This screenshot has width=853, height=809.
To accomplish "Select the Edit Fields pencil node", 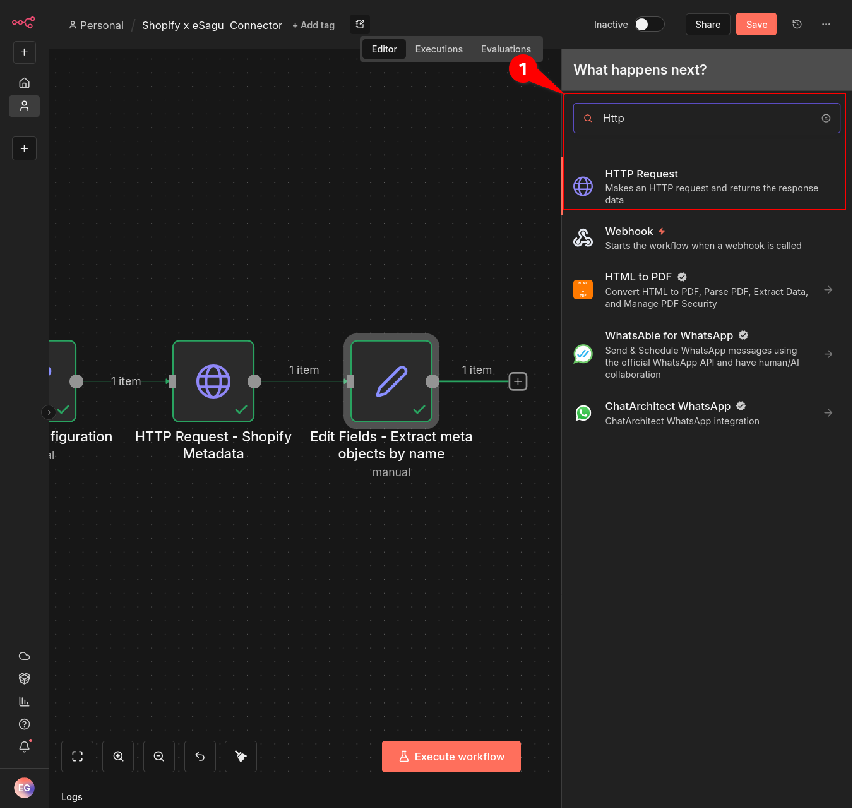I will tap(391, 381).
